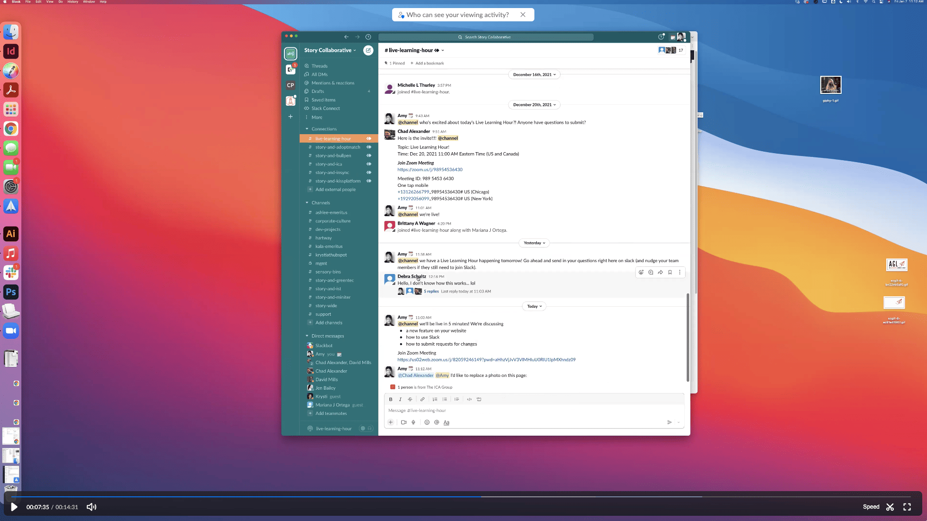927x521 pixels.
Task: Share Debra Schultz message with forward arrow
Action: (660, 272)
